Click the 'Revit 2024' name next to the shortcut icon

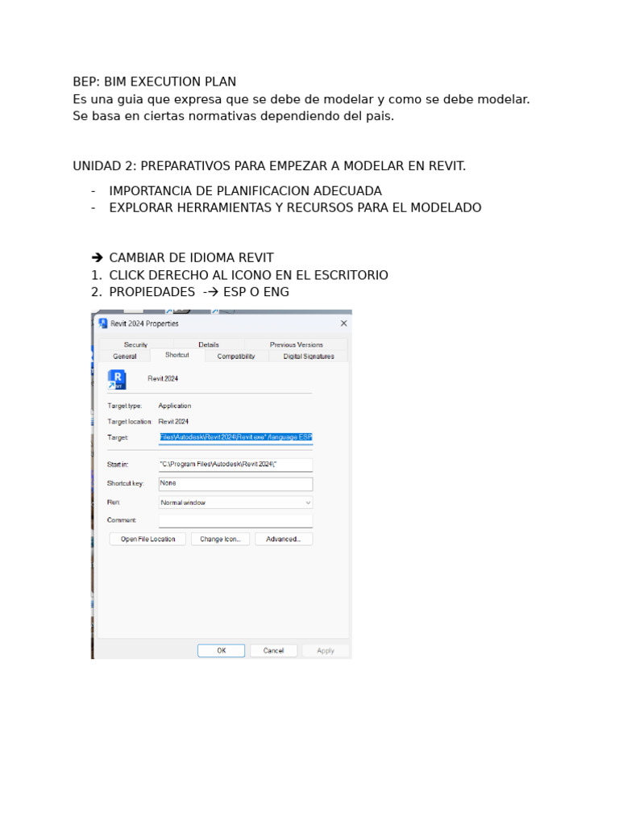click(163, 378)
